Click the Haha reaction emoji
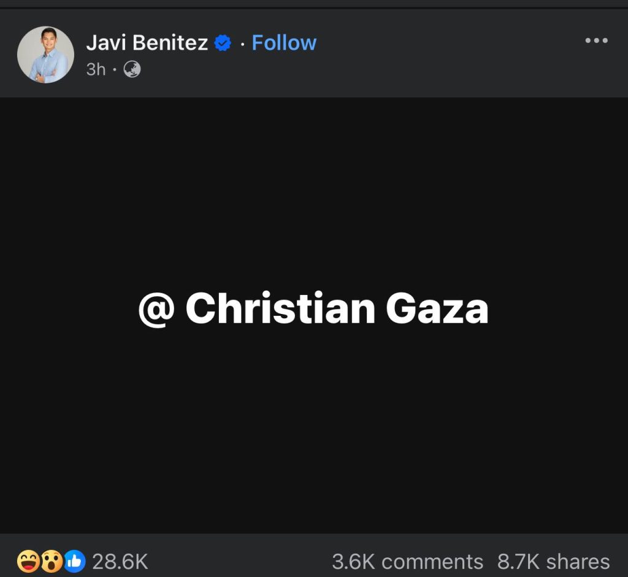Viewport: 628px width, 577px height. click(x=28, y=561)
